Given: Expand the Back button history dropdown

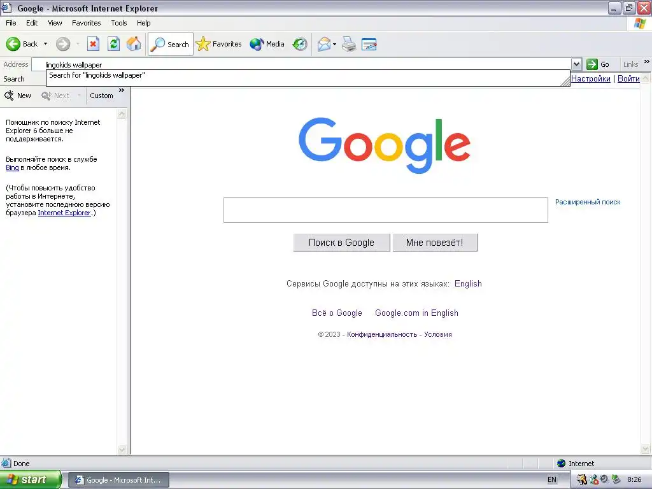Looking at the screenshot, I should click(x=45, y=44).
